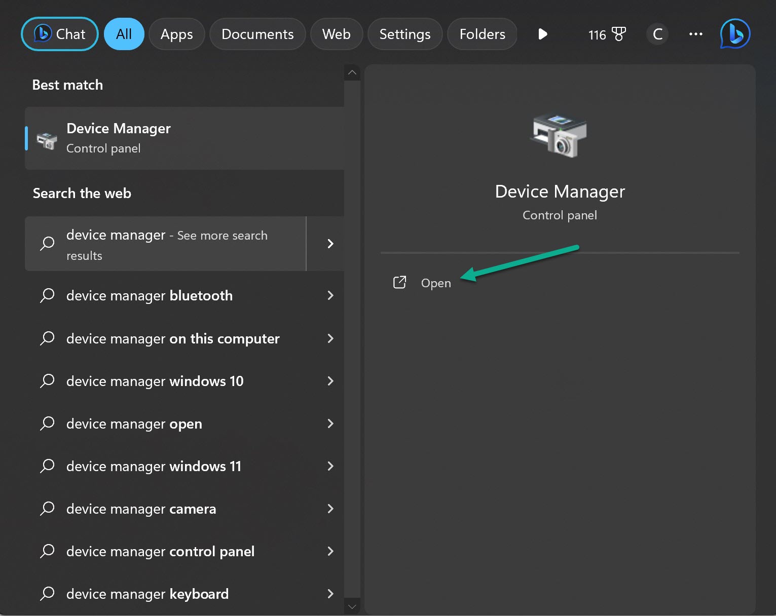Screen dimensions: 776x616
Task: Filter results by Settings
Action: (405, 34)
